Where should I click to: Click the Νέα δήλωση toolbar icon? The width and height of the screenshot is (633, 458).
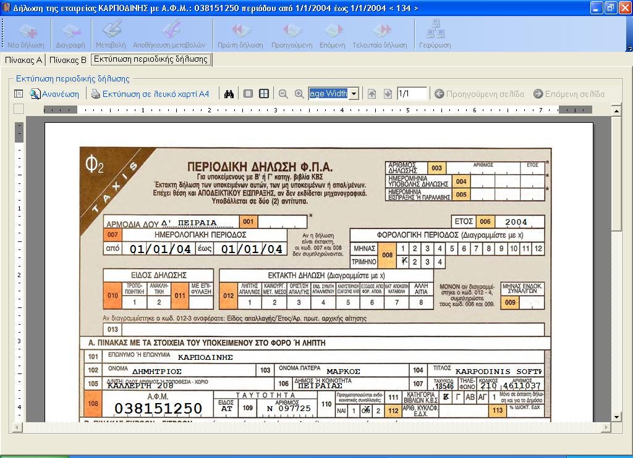tap(25, 35)
